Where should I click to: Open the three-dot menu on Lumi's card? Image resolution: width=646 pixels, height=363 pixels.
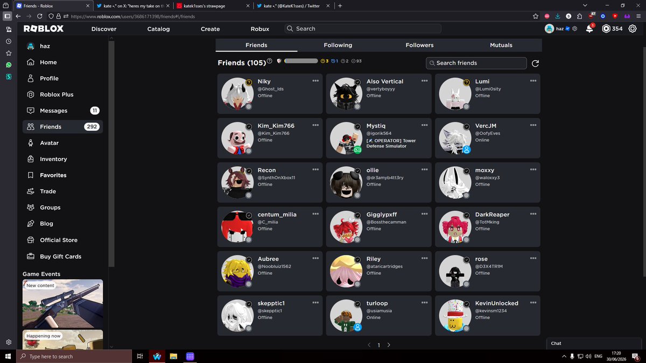pyautogui.click(x=533, y=81)
